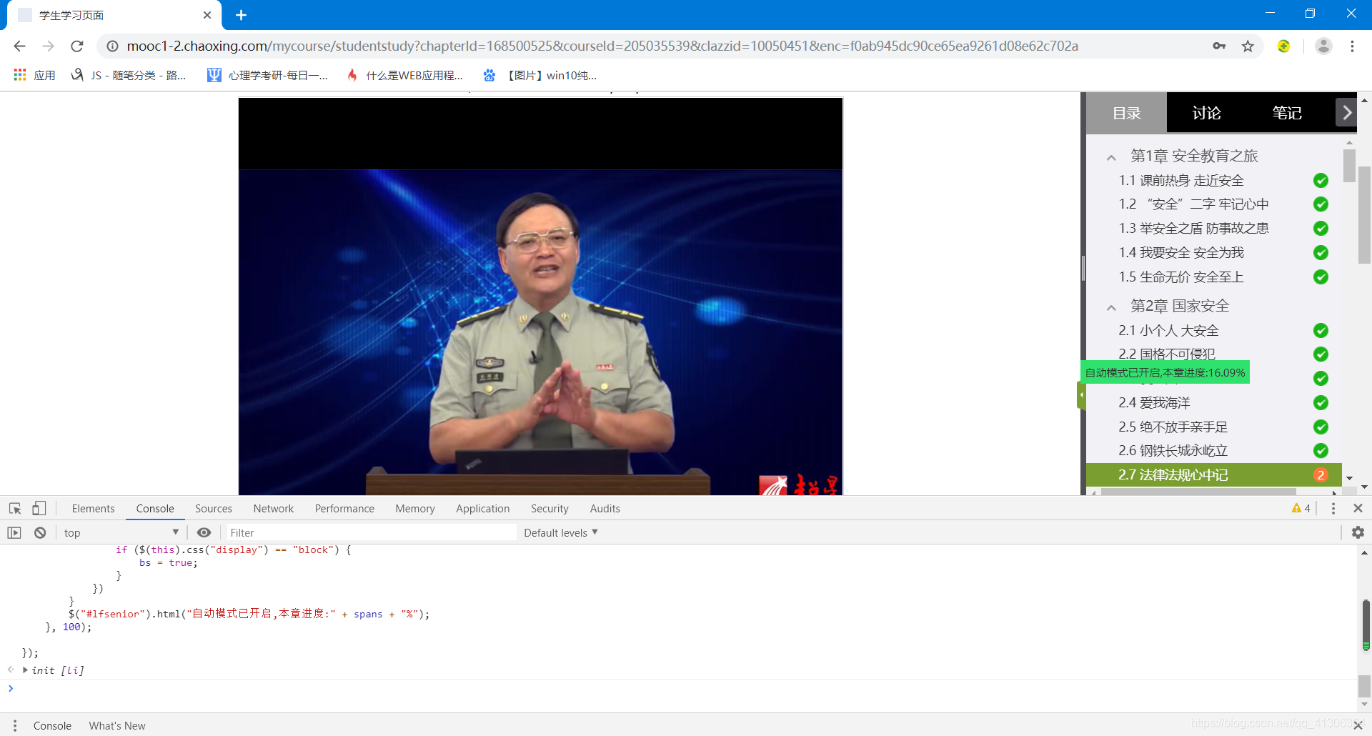Switch to the Network panel in DevTools
Image resolution: width=1372 pixels, height=736 pixels.
[x=274, y=508]
